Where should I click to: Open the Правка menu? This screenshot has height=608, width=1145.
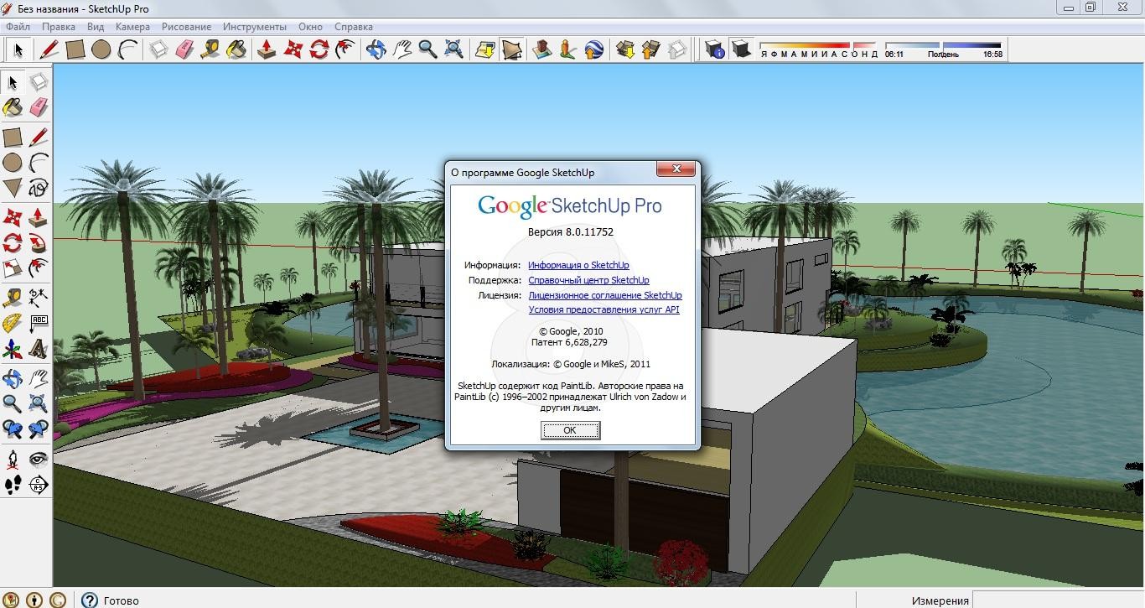[x=59, y=27]
